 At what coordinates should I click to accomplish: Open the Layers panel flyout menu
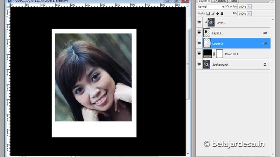[x=273, y=2]
